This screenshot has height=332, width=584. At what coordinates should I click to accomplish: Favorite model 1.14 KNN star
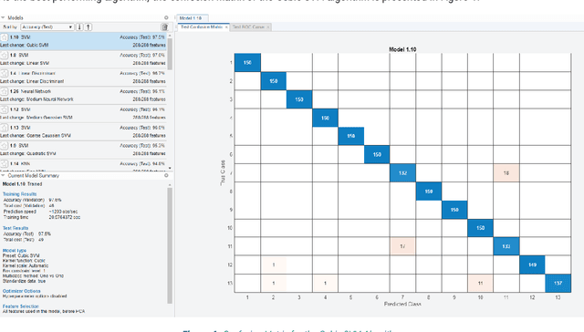pyautogui.click(x=4, y=164)
